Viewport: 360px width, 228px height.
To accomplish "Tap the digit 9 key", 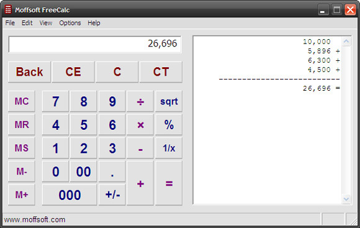I will click(x=112, y=101).
